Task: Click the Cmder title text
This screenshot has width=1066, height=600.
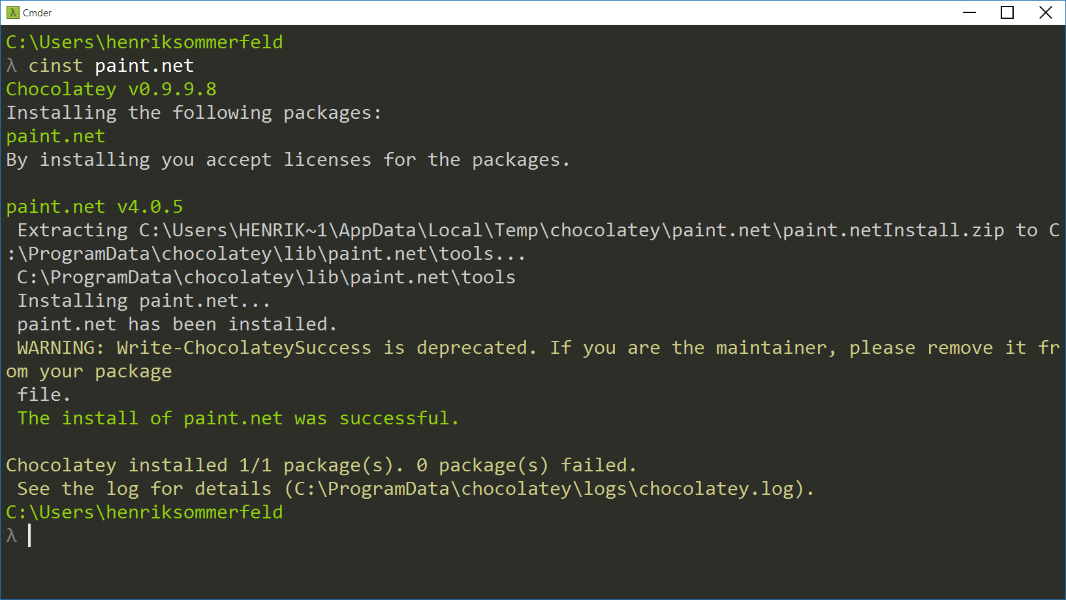Action: click(37, 12)
